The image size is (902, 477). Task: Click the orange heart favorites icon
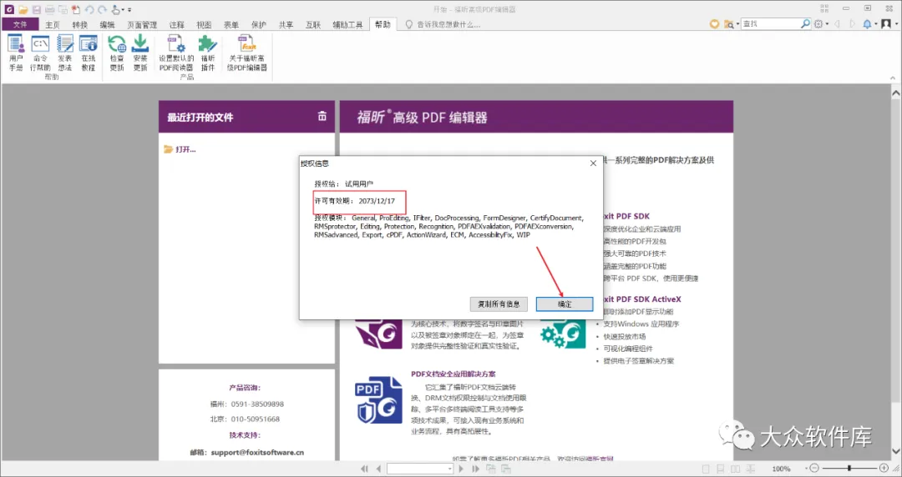click(714, 23)
